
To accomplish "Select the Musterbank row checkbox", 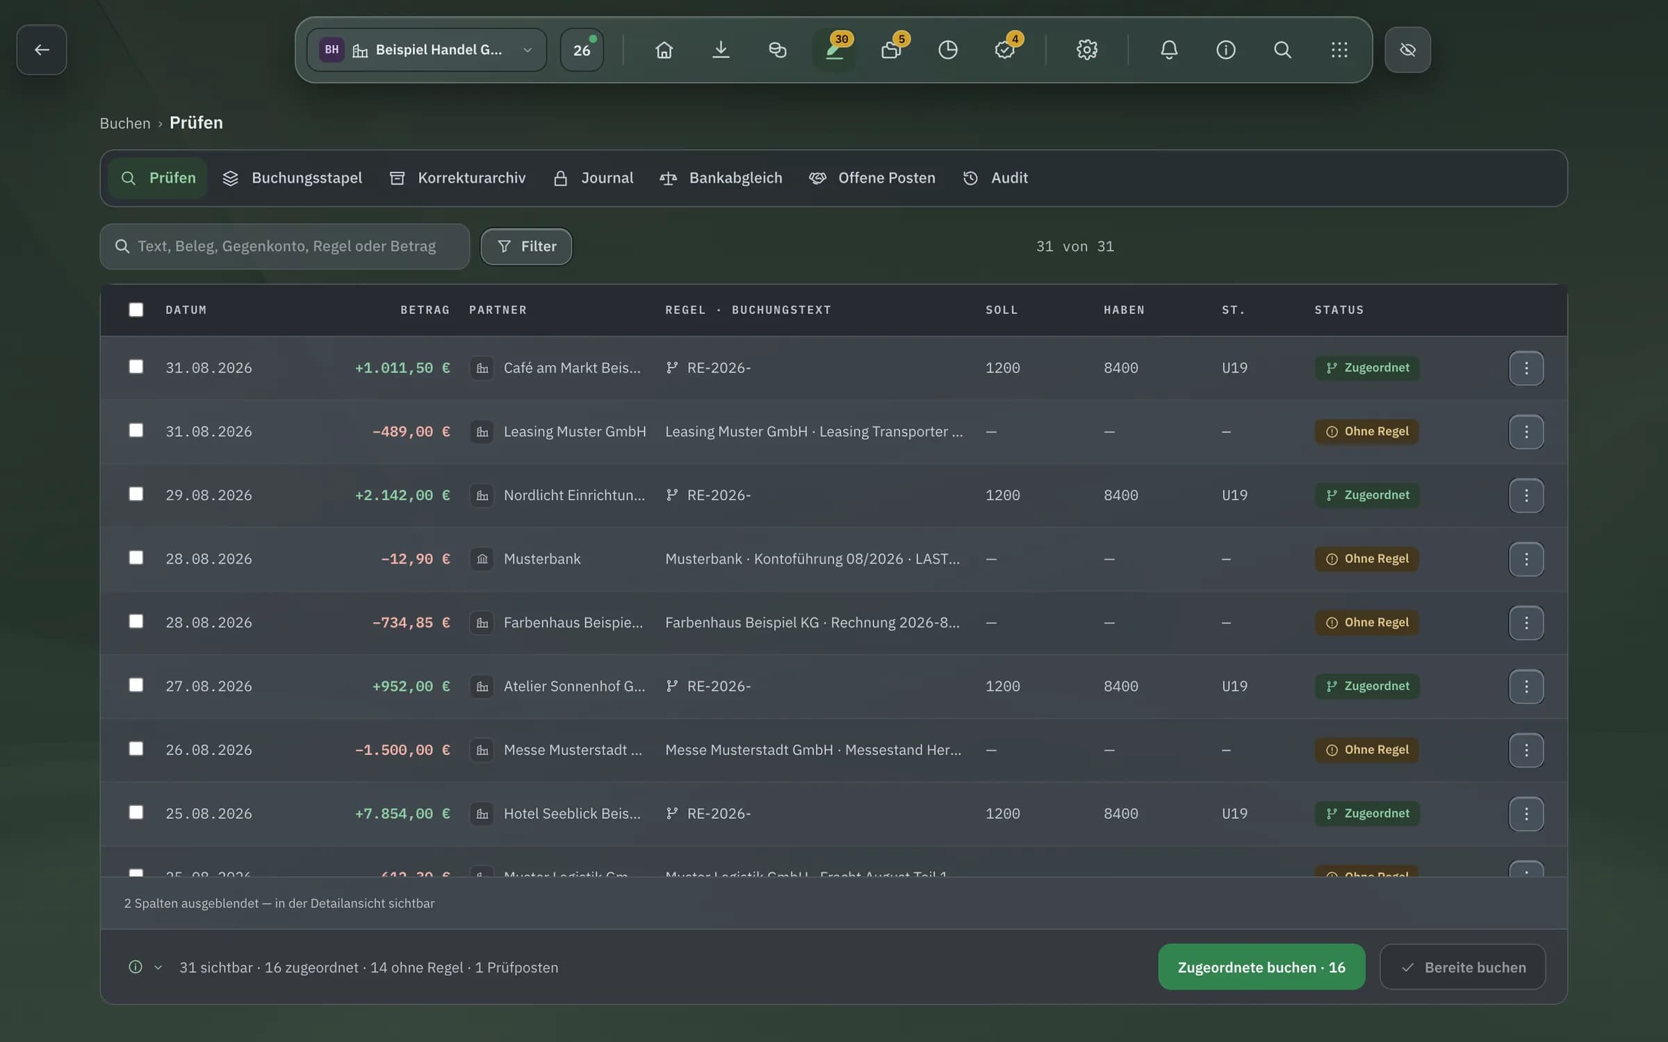I will point(136,558).
